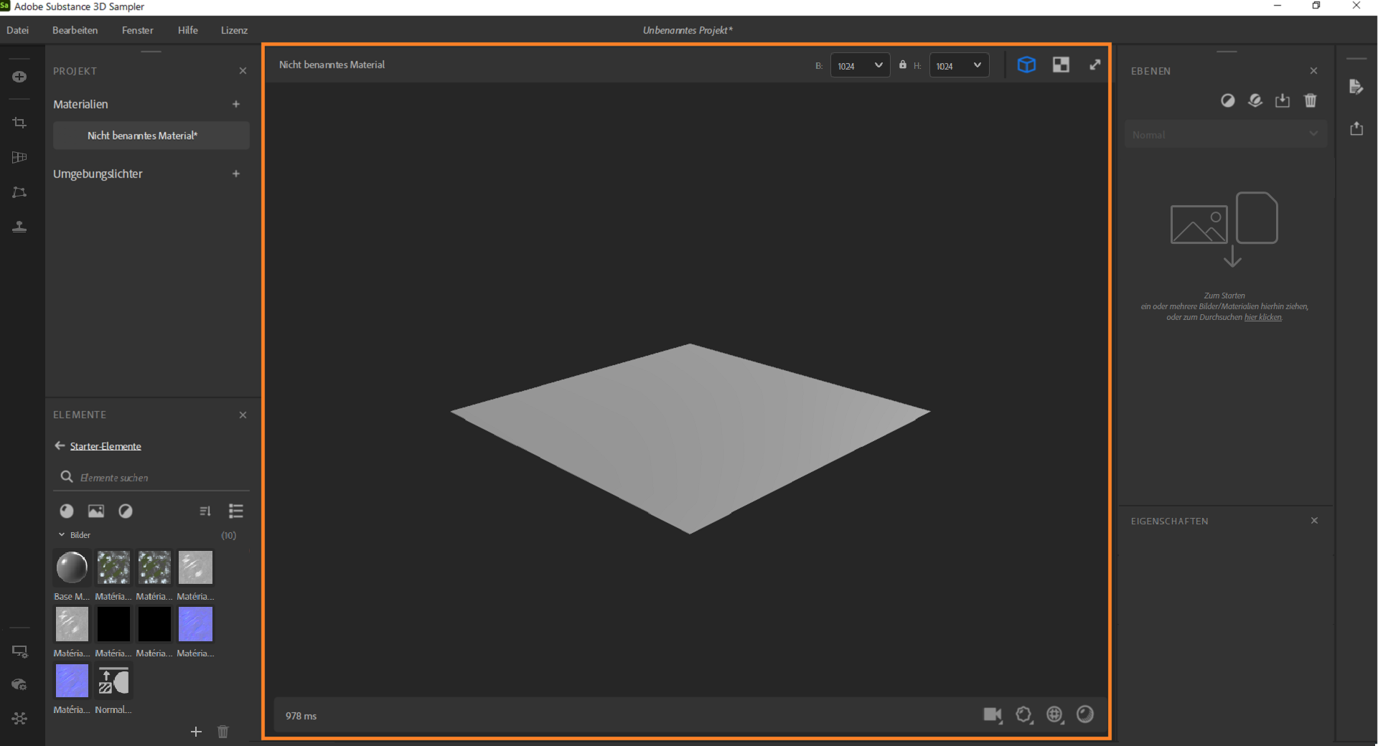Open the Fenster menu

138,30
